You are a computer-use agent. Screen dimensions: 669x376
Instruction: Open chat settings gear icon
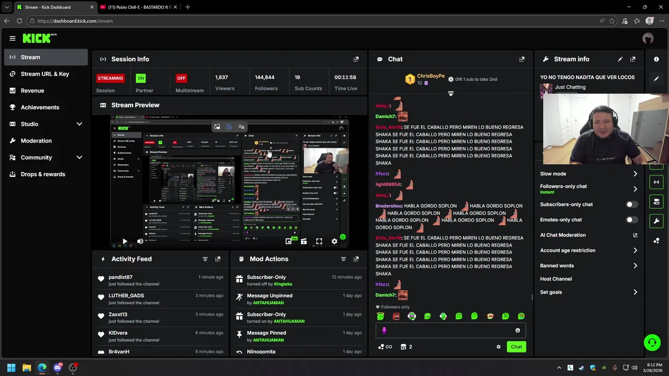[498, 347]
